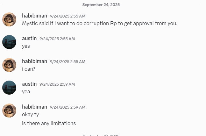Select the "is there any limitations" message
This screenshot has height=136, width=206.
(49, 123)
